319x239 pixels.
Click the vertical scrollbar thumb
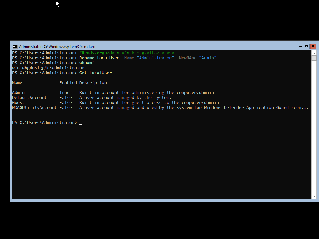[314, 58]
